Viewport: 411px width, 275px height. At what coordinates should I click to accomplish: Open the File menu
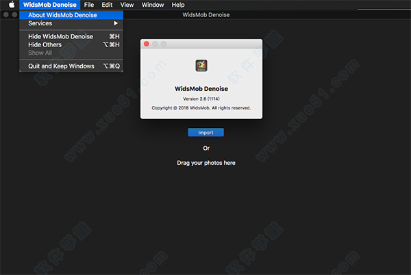click(x=89, y=5)
